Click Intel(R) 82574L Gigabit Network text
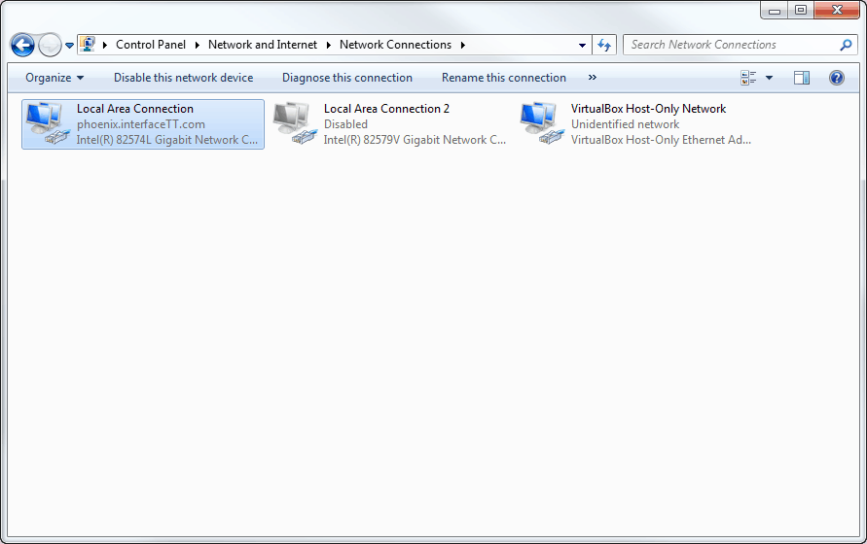Viewport: 867px width, 544px height. pyautogui.click(x=167, y=140)
